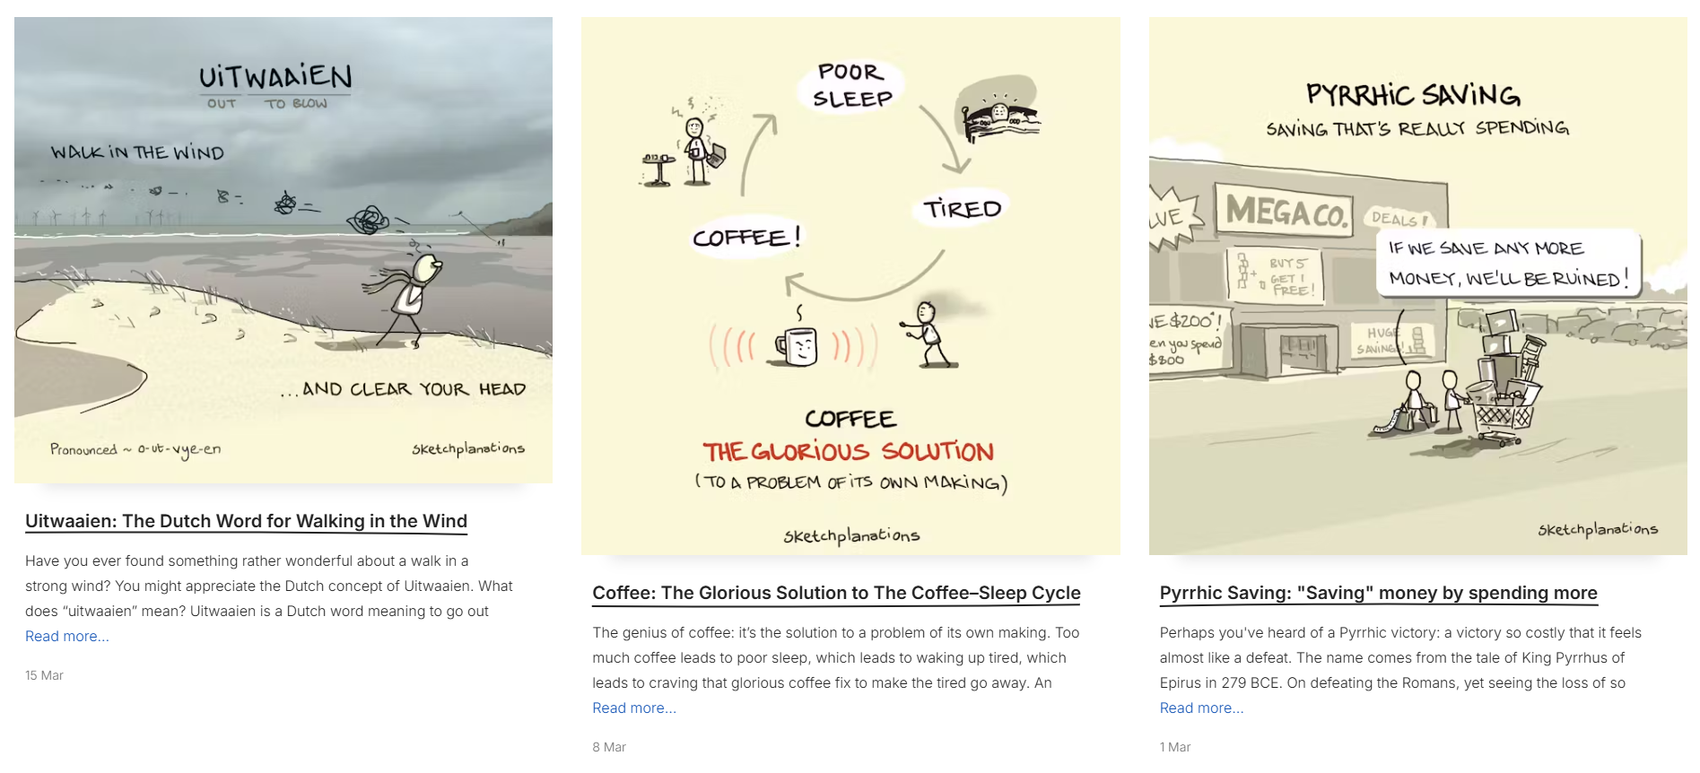Click the MEGACO store sign in sketch

pyautogui.click(x=1285, y=212)
